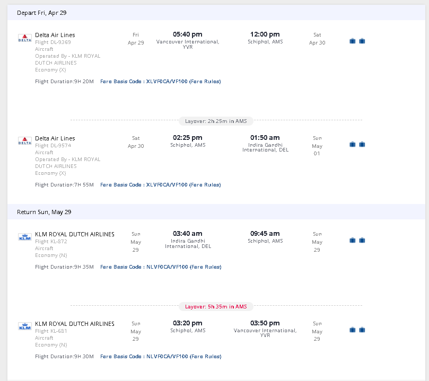Click the right baggage icon for flight DL-9369
429x381 pixels.
(x=362, y=41)
